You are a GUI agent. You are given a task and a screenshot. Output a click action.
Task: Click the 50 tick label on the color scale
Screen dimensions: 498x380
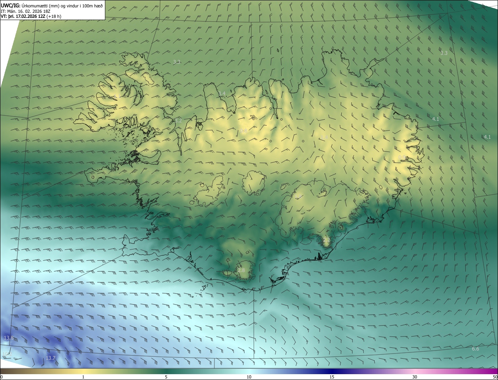pyautogui.click(x=495, y=377)
